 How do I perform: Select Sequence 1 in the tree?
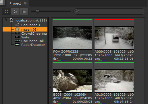31,25
